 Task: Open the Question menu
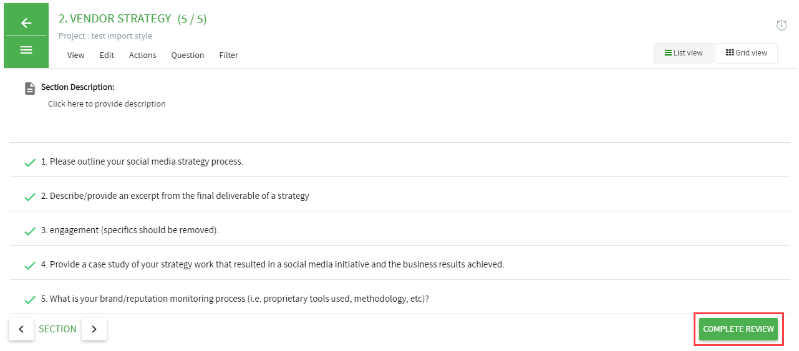188,55
